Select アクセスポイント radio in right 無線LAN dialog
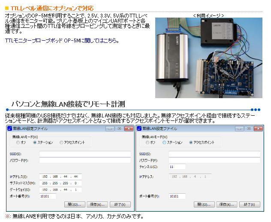 191,143
